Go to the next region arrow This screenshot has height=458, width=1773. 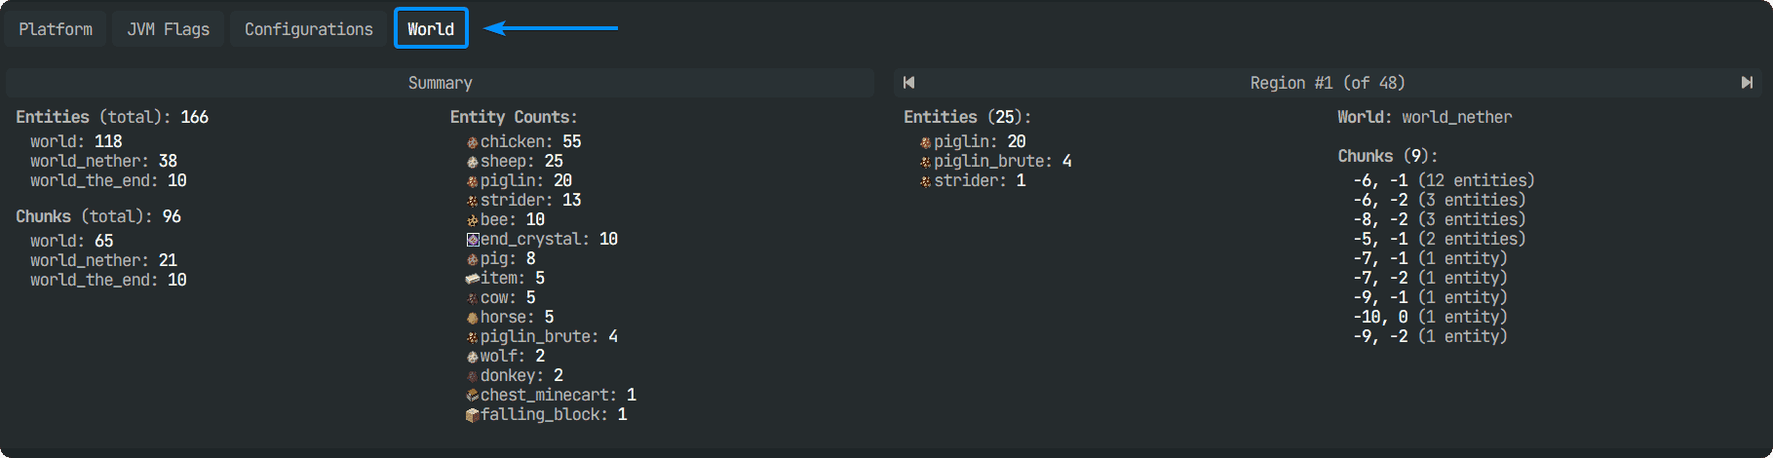(1747, 83)
